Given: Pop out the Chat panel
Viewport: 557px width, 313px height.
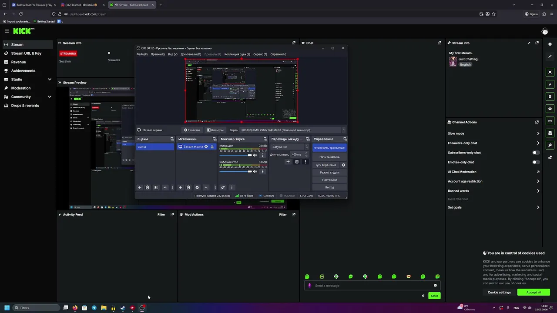Looking at the screenshot, I should (x=440, y=43).
